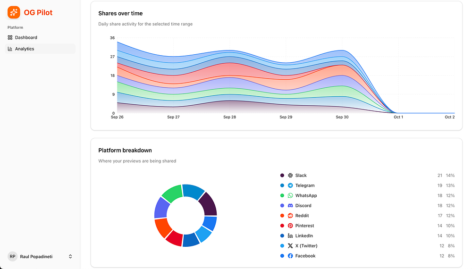Click the LinkedIn icon in breakdown
The width and height of the screenshot is (472, 269).
[x=290, y=235]
